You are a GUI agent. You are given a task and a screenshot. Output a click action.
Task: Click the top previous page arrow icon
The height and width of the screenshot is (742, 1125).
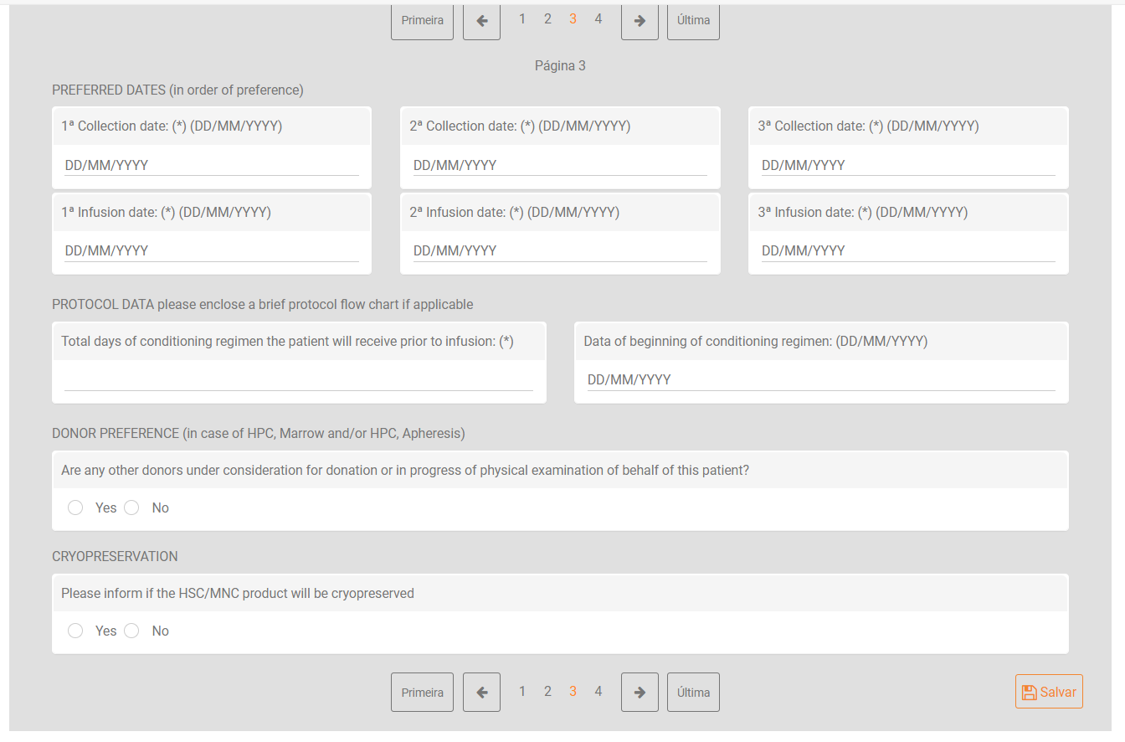(481, 21)
